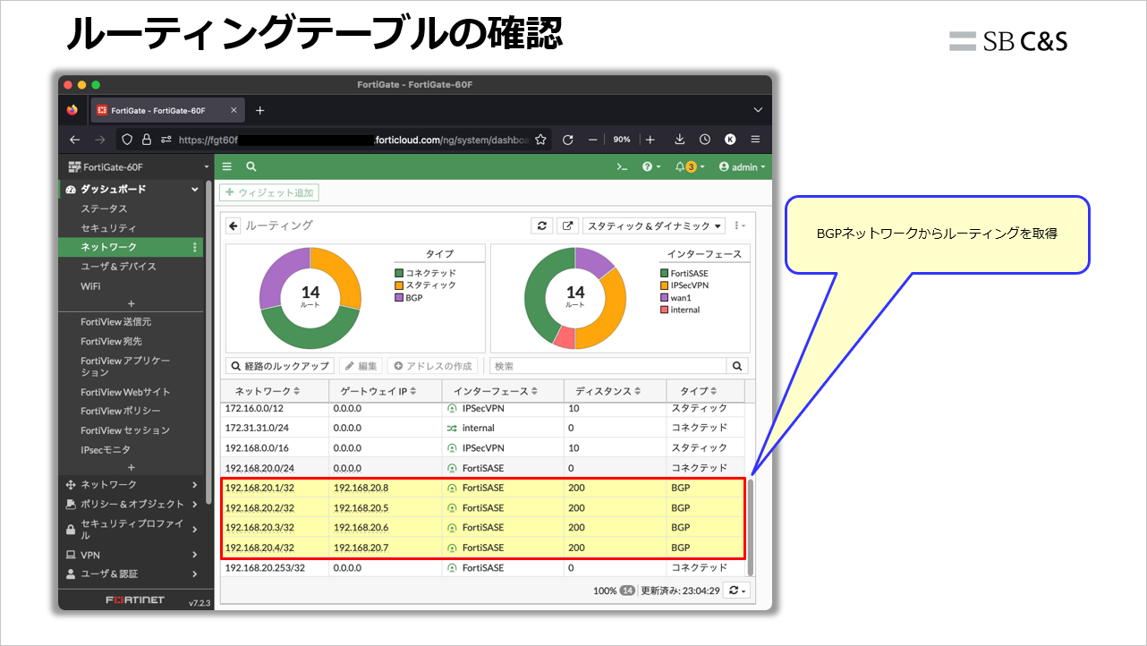1147x646 pixels.
Task: Expand ポリシー＆オブジェクト section
Action: point(132,504)
